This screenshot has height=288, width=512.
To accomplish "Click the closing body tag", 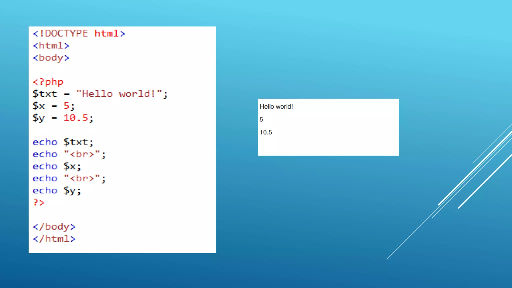I will [x=54, y=227].
